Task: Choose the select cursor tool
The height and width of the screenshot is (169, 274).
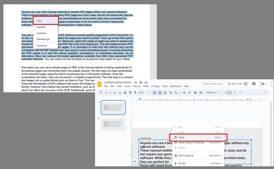Action: pyautogui.click(x=154, y=93)
